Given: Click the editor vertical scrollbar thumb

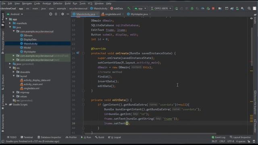Looking at the screenshot, I should coord(252,47).
